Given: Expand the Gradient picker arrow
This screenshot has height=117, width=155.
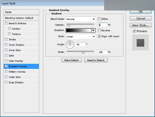Looking at the screenshot, I should 93,30.
